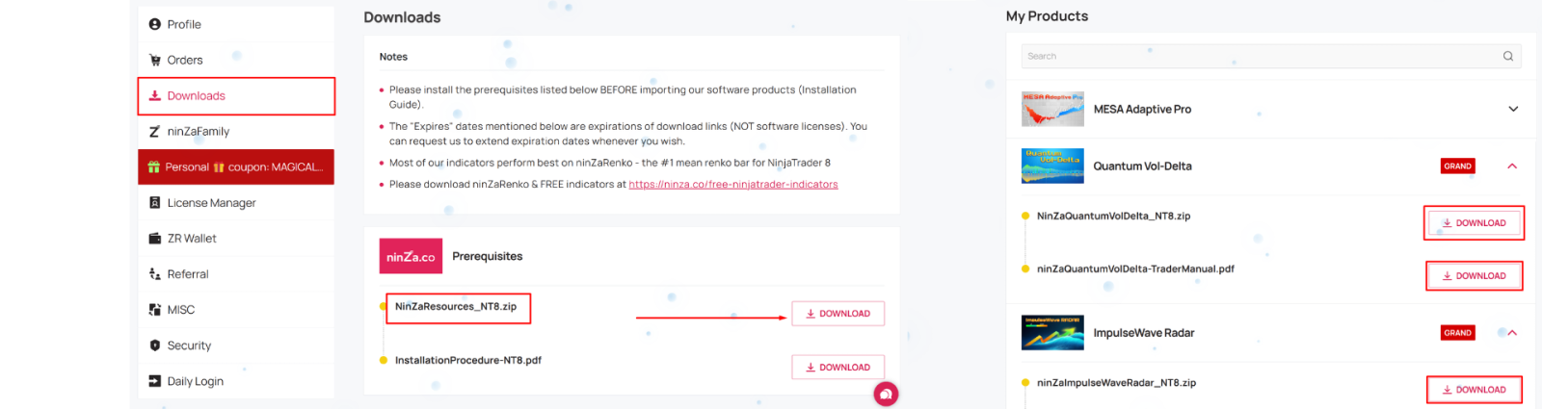This screenshot has height=409, width=1542.
Task: Click the ninZaFamily Z icon
Action: pos(154,131)
